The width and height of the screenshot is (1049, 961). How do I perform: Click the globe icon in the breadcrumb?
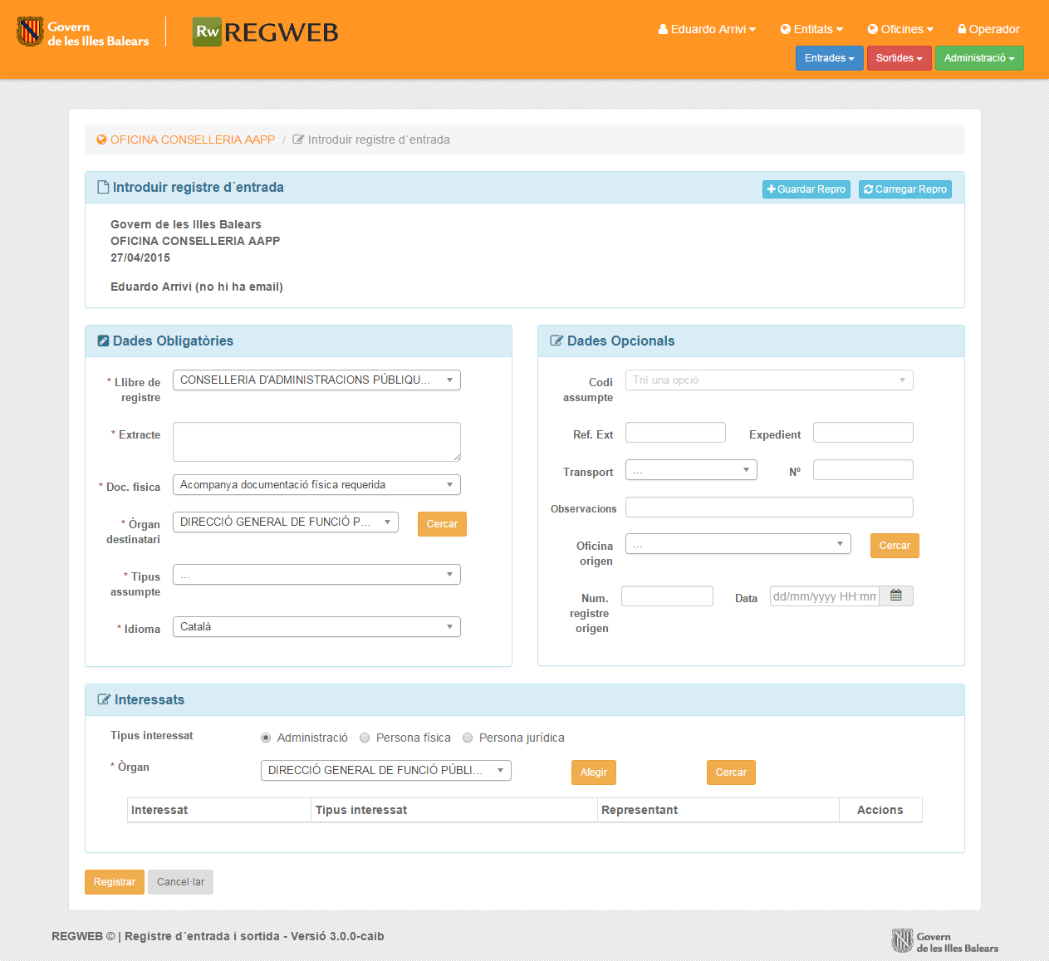[x=101, y=140]
